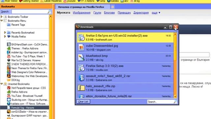This screenshot has width=211, height=119.
Task: Click the Themes :: Firefox Add-ons favicon
Action: (9, 48)
